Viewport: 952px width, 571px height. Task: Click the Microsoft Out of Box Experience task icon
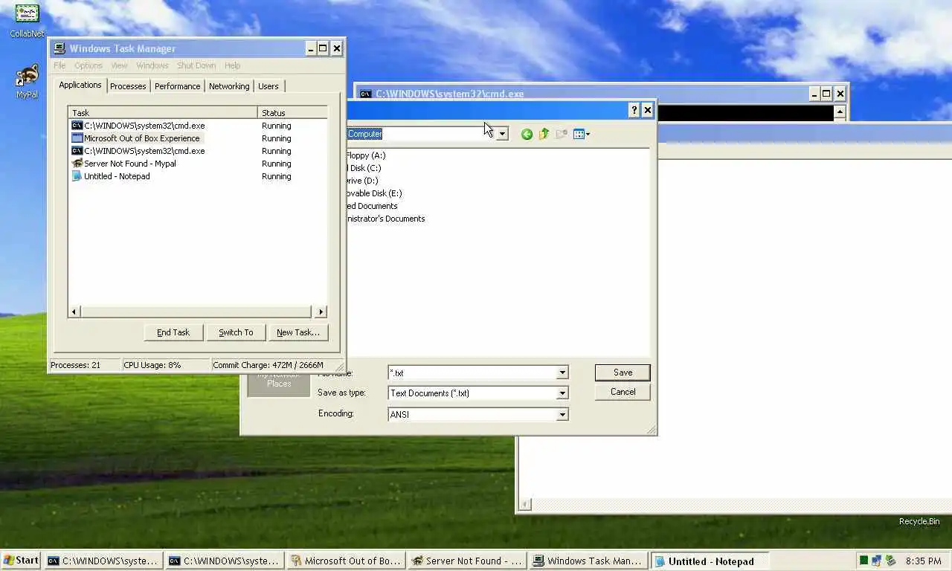point(77,138)
